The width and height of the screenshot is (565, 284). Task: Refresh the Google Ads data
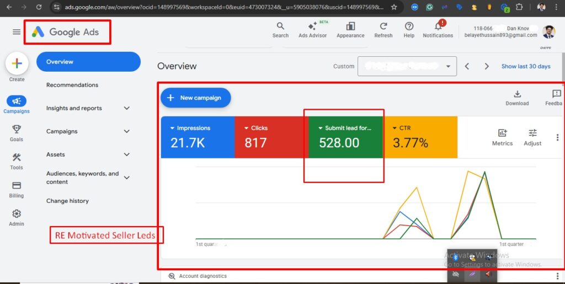[383, 29]
